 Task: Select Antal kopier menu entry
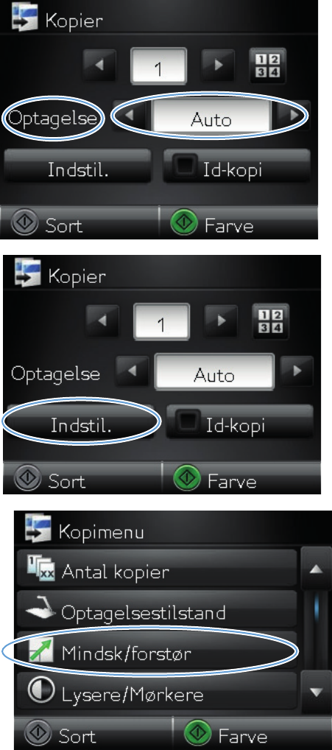point(157,569)
